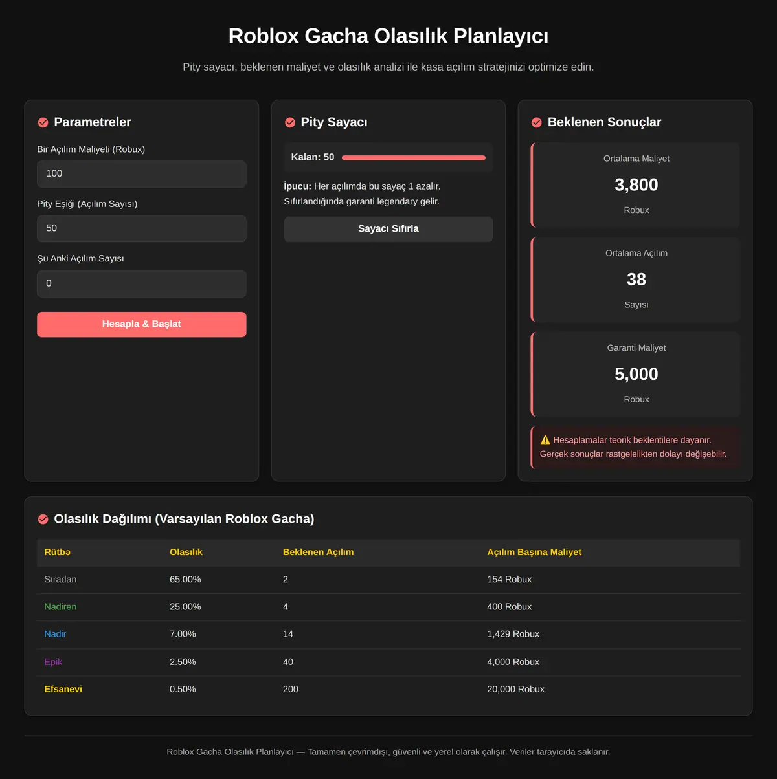This screenshot has width=777, height=779.
Task: Click the footer text about offline operation
Action: tap(388, 752)
